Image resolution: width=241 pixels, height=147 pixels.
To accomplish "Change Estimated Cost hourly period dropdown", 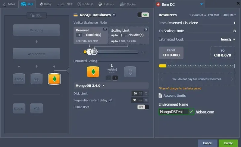I will coord(228,39).
